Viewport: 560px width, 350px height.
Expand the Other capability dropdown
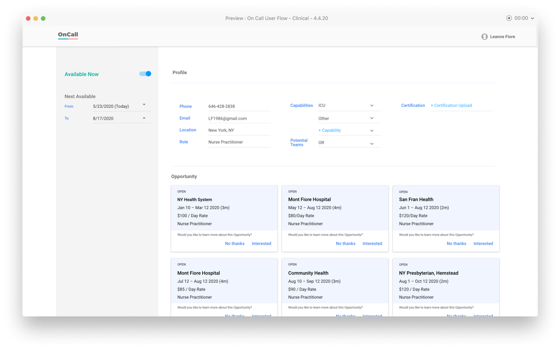[x=372, y=118]
